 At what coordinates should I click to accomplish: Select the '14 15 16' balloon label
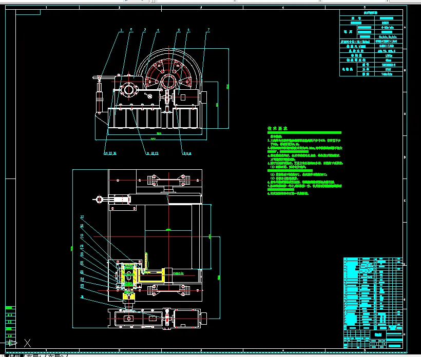tap(110, 153)
